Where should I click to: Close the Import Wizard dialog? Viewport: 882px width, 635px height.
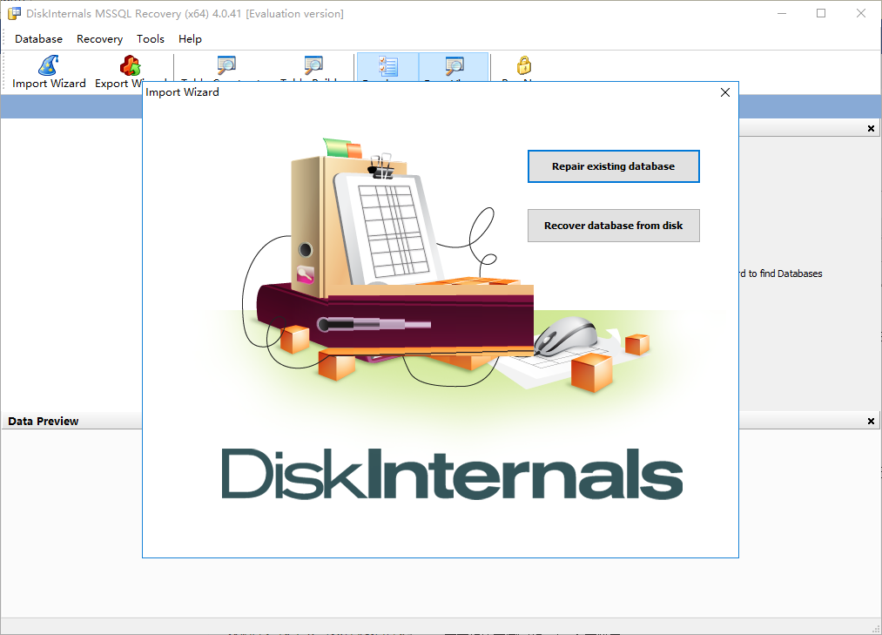tap(725, 92)
